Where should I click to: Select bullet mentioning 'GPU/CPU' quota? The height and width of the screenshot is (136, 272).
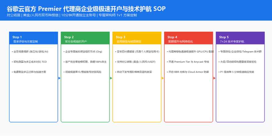[190, 52]
